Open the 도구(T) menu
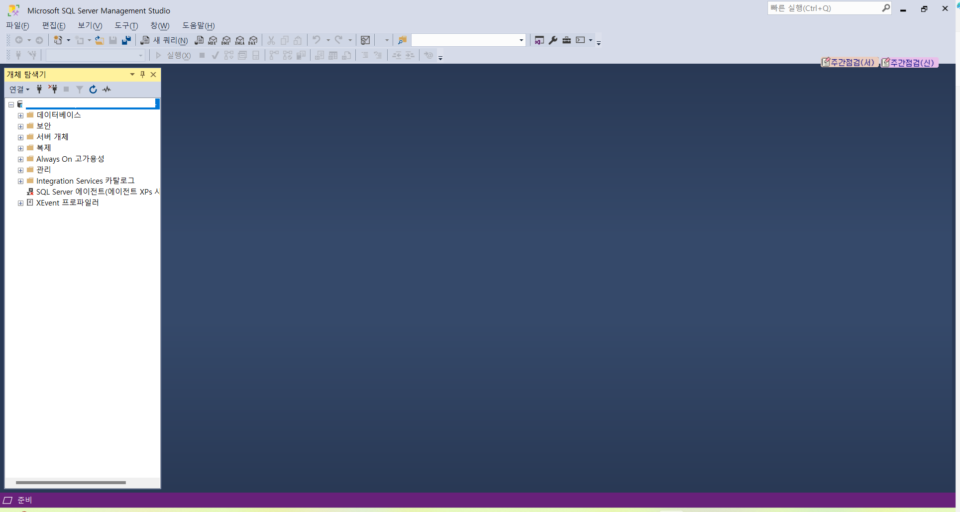Viewport: 960px width, 512px height. tap(126, 25)
